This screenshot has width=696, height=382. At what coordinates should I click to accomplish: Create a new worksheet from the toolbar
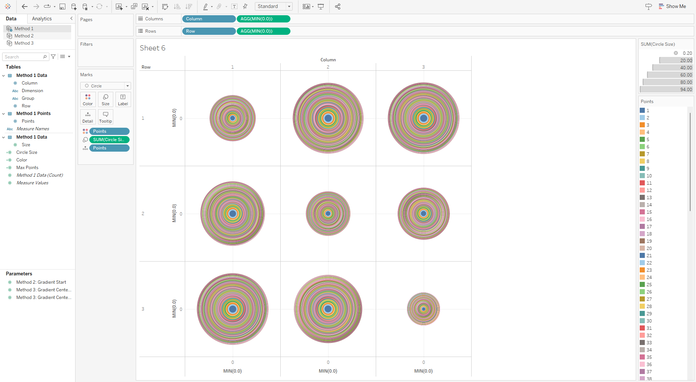pyautogui.click(x=119, y=7)
